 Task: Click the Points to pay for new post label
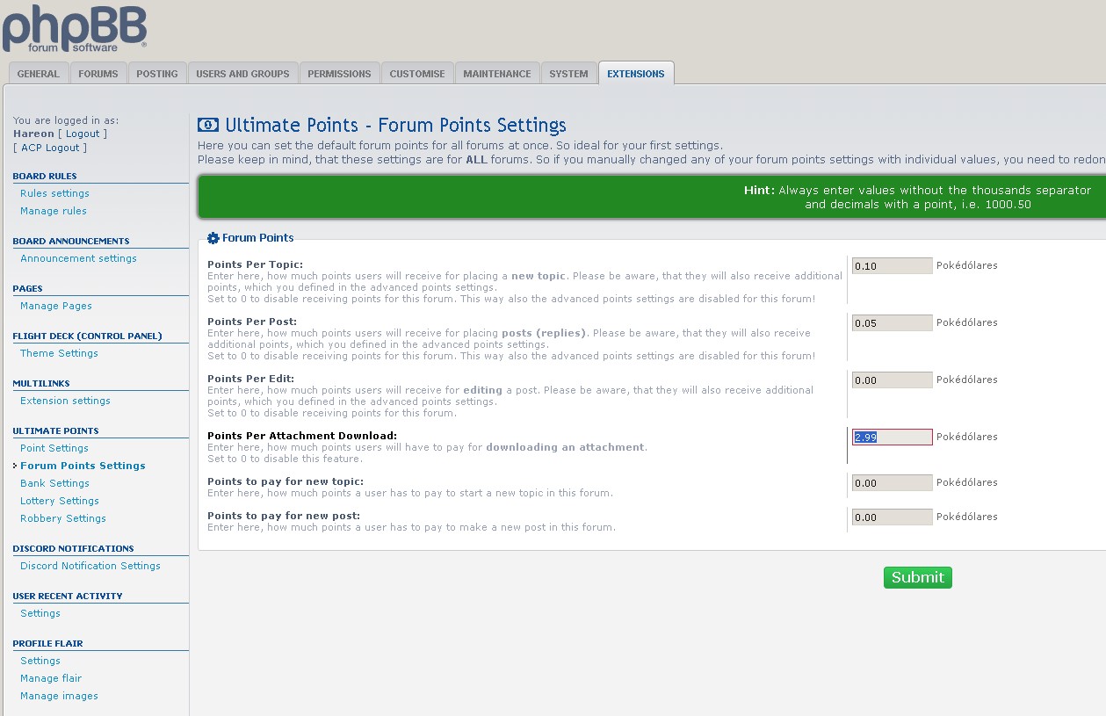284,516
